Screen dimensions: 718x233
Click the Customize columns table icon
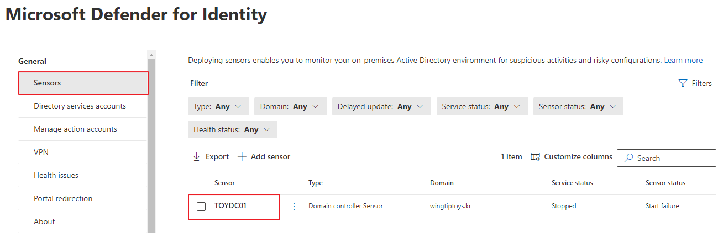point(535,156)
